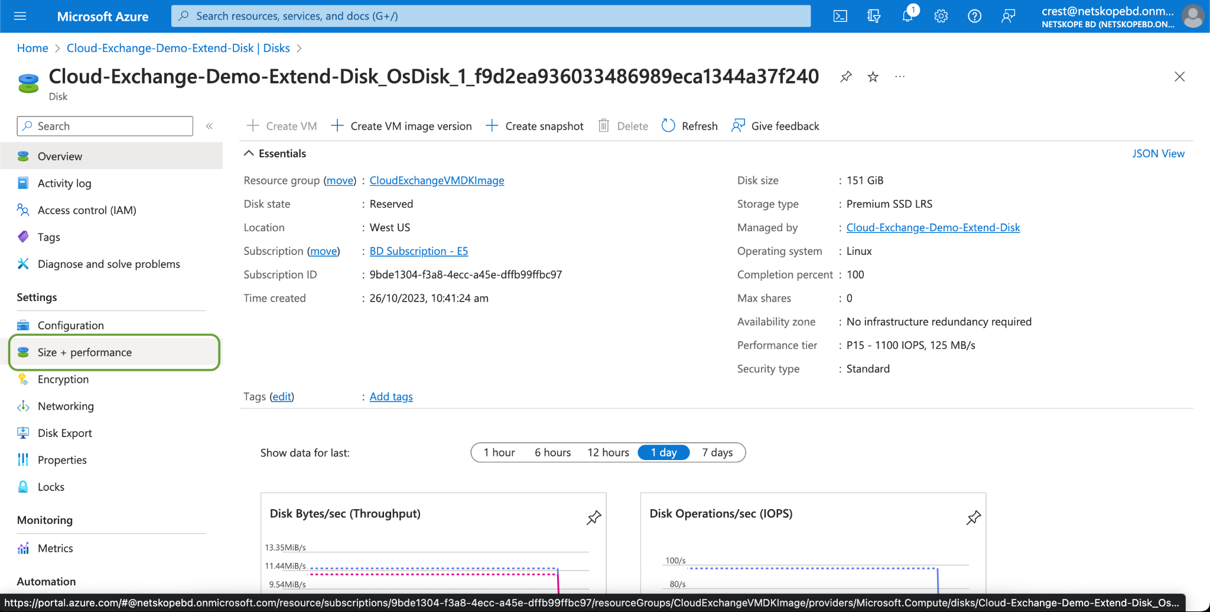This screenshot has width=1210, height=612.
Task: Open Networking settings
Action: 111,406
